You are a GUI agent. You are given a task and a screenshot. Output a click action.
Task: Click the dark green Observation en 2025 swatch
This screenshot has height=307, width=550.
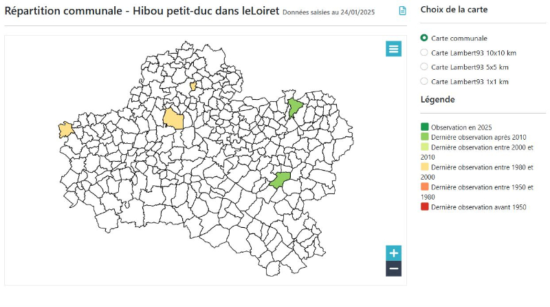coord(425,127)
